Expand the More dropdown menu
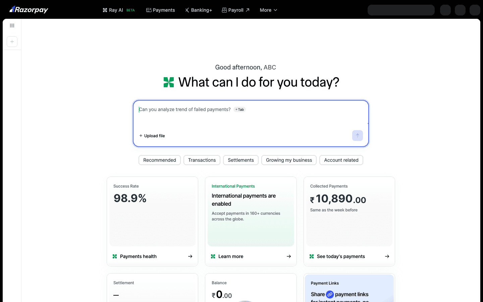The image size is (483, 302). pos(269,10)
